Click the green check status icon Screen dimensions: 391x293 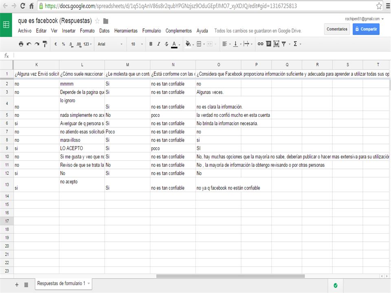[x=336, y=286]
